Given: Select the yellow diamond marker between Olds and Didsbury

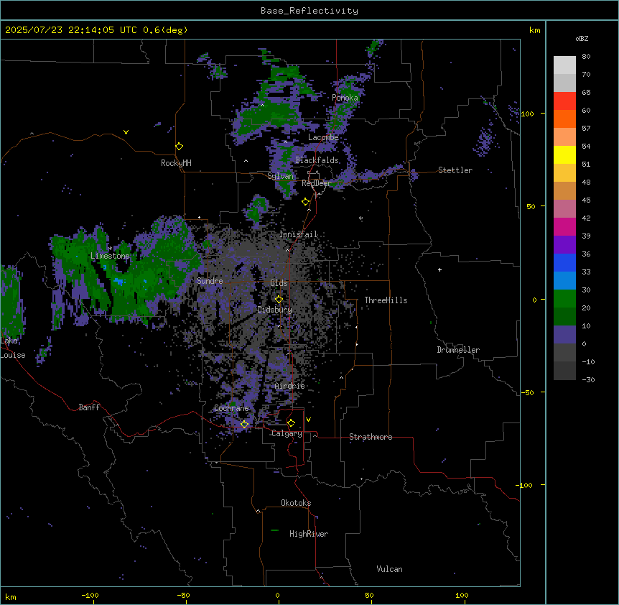Looking at the screenshot, I should click(279, 300).
